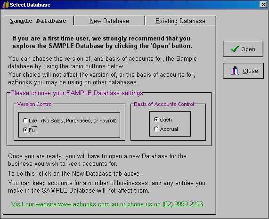Switch to the Sample Database tab
This screenshot has height=219, width=269.
[38, 21]
